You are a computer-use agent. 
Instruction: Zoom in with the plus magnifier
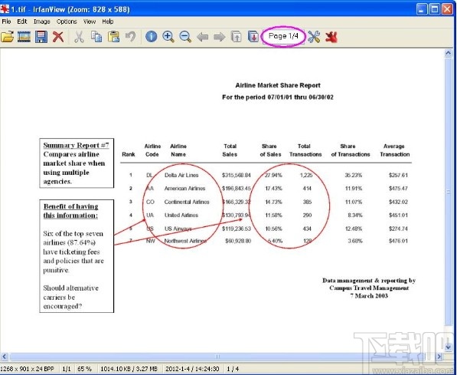168,37
